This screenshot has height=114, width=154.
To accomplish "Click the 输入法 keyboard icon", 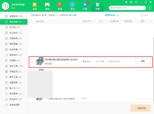I will 6,88.
